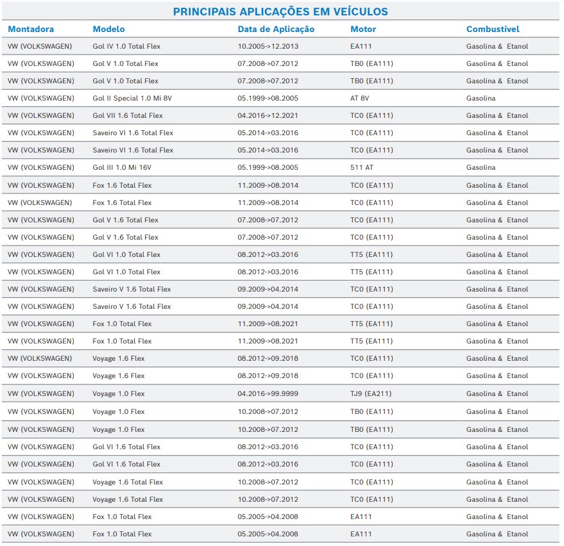Select the 'AT 8V' motor cell
The height and width of the screenshot is (546, 564).
359,99
